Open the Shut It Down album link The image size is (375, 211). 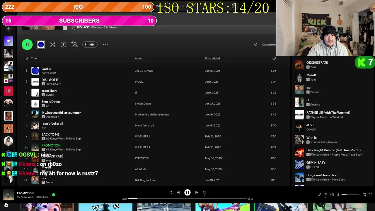pyautogui.click(x=143, y=103)
